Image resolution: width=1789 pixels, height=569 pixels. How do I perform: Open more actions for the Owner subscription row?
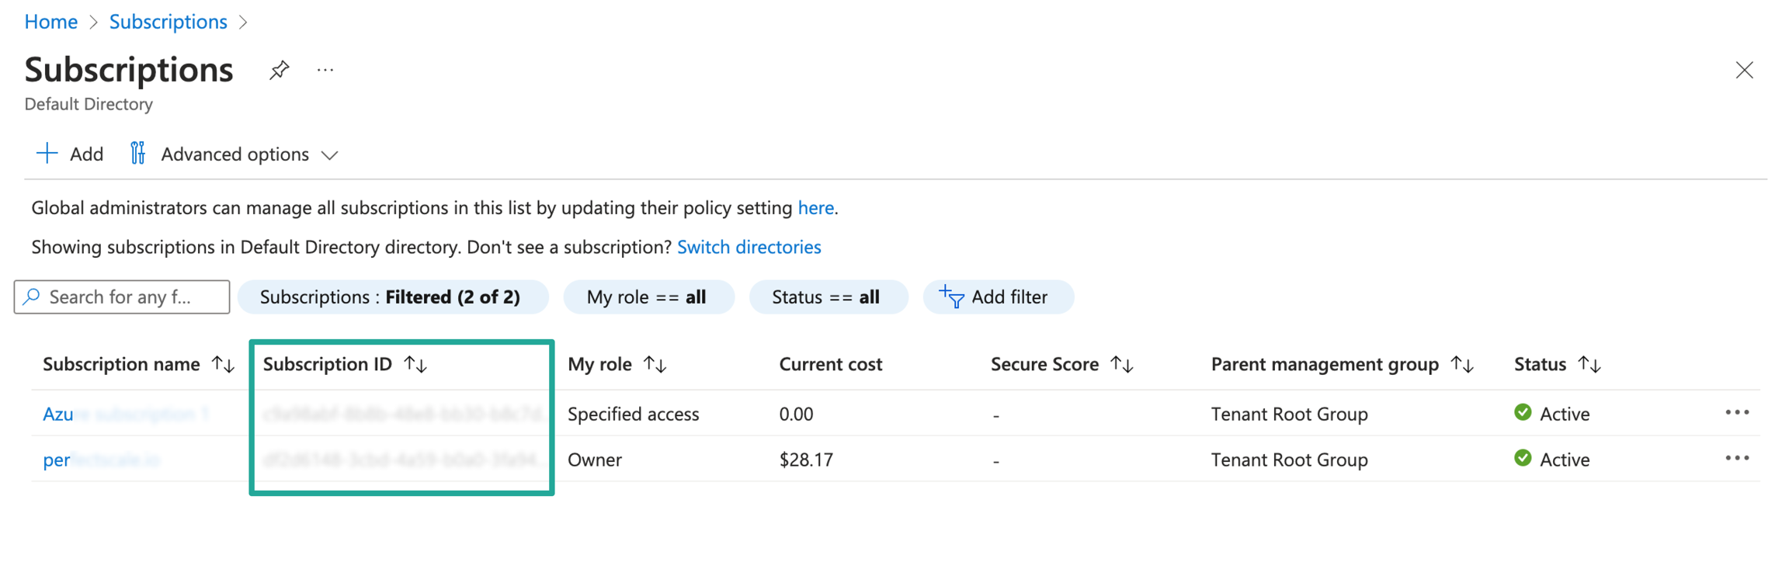click(x=1737, y=459)
